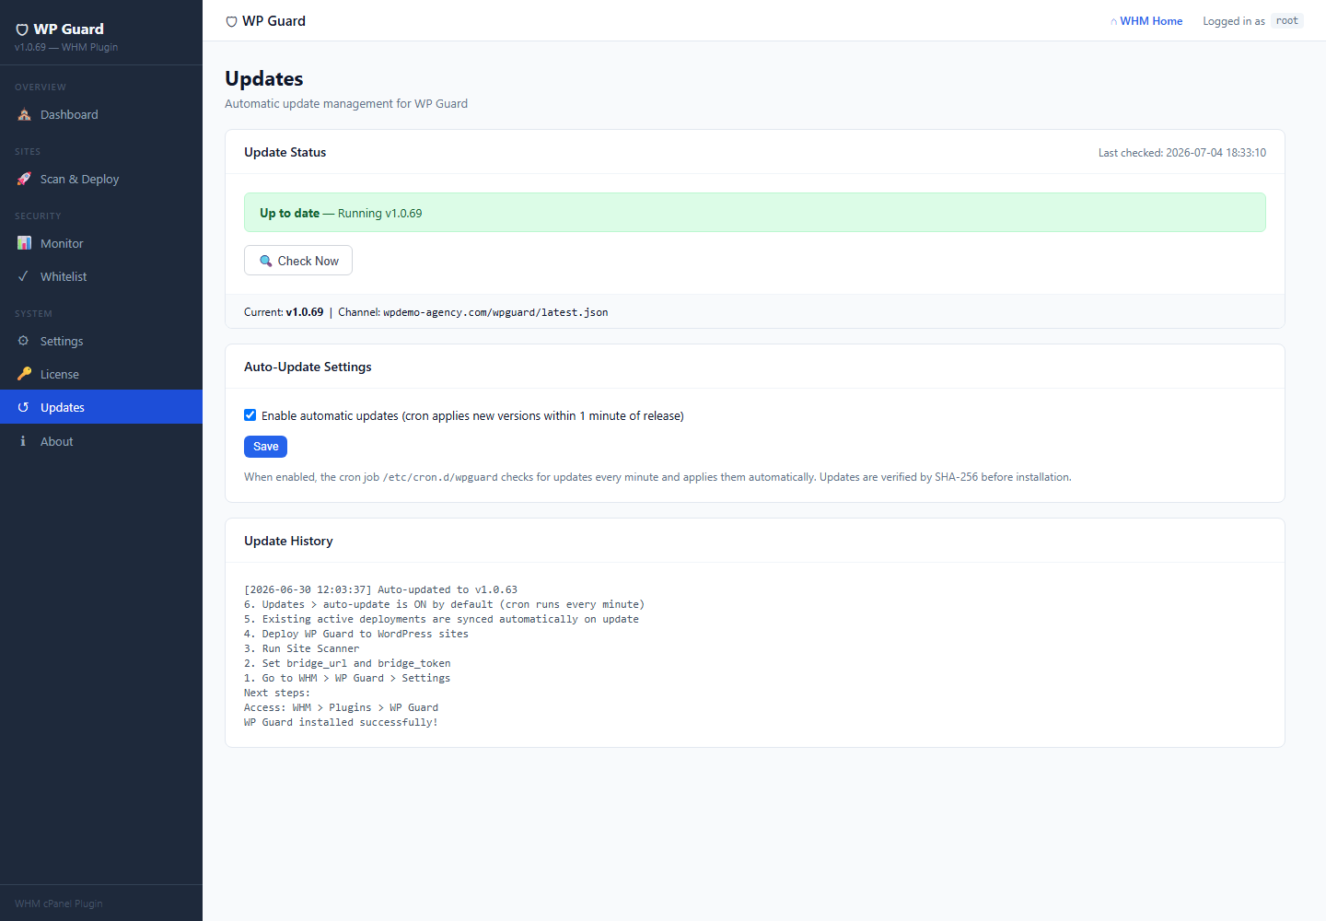The image size is (1326, 921).
Task: Open the About page
Action: point(101,441)
